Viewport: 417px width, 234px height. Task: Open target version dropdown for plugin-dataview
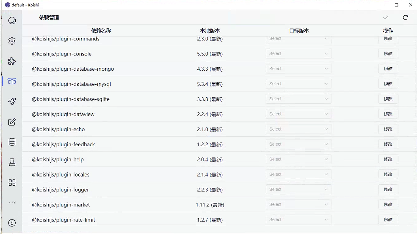(299, 114)
